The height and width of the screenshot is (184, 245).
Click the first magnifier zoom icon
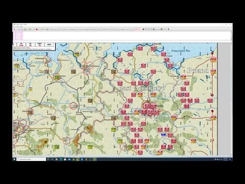(x=146, y=29)
